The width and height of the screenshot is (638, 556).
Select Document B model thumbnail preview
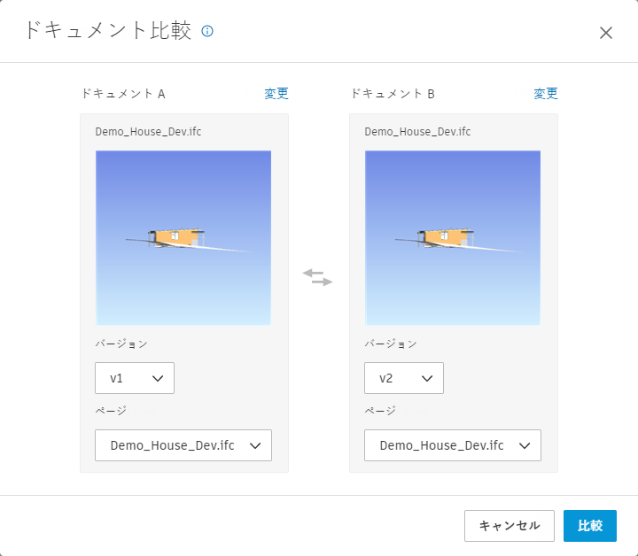(x=453, y=237)
